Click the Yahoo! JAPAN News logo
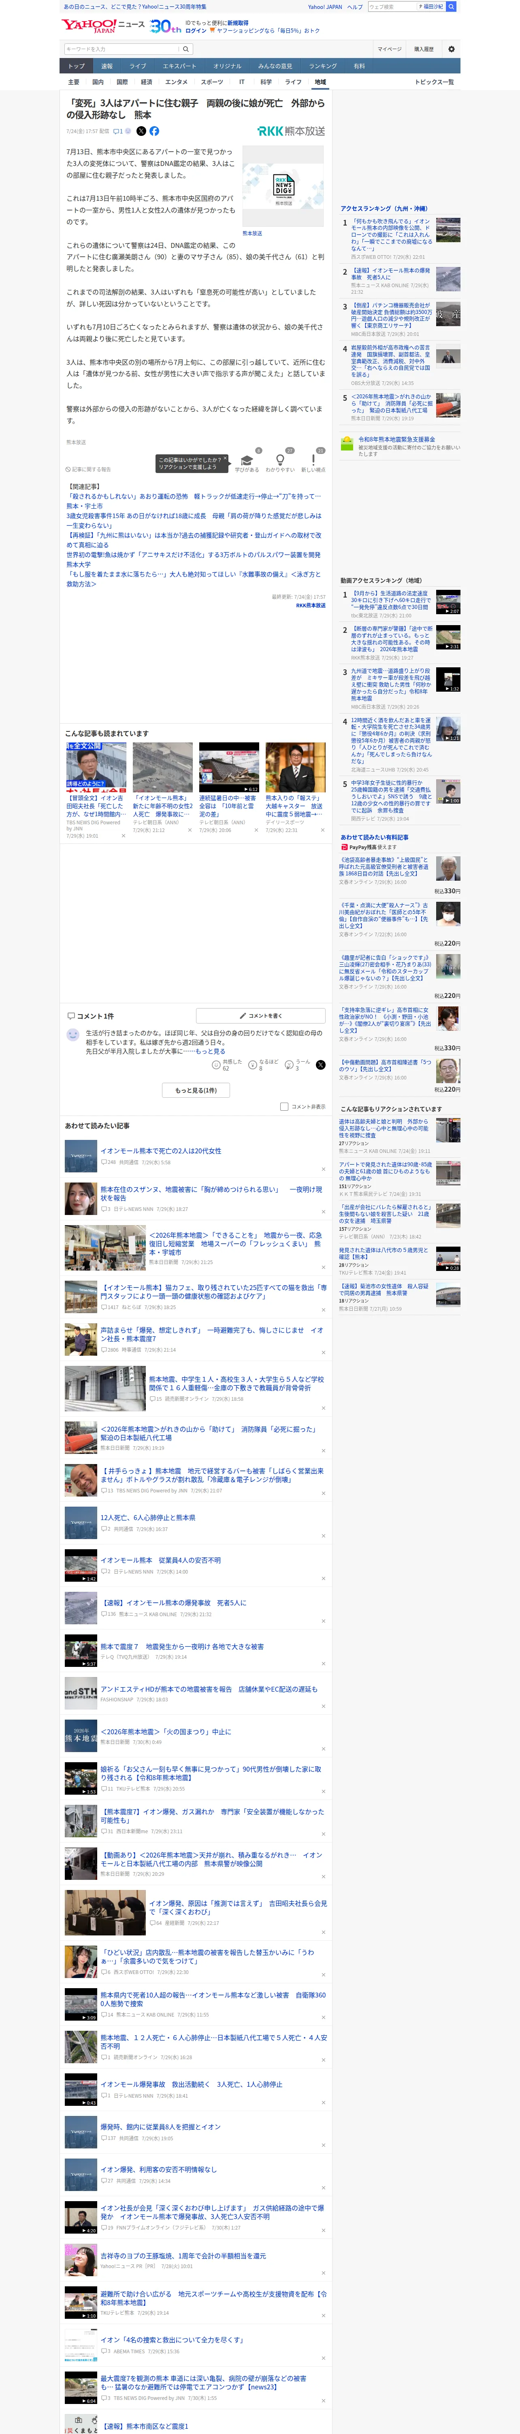 pyautogui.click(x=103, y=26)
